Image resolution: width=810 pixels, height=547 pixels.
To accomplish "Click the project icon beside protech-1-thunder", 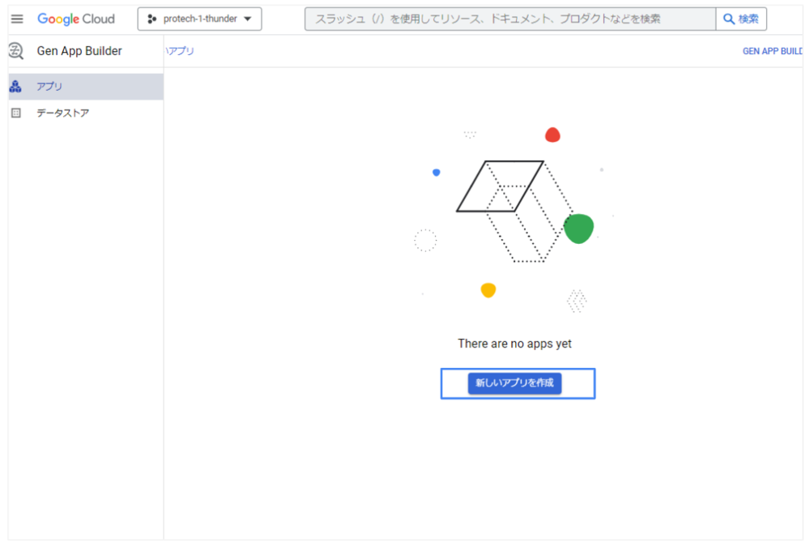I will pyautogui.click(x=151, y=19).
